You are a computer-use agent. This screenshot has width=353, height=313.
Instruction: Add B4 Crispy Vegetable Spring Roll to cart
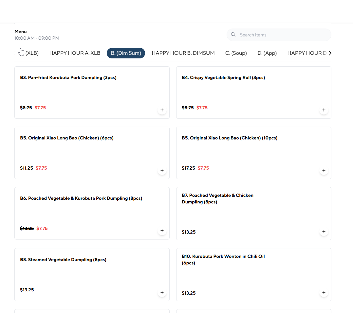(324, 110)
